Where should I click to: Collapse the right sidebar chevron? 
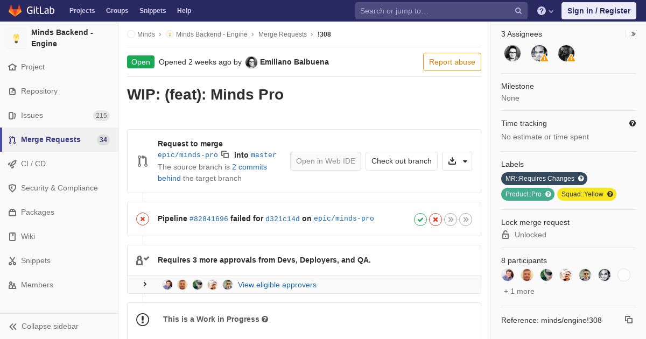[x=634, y=34]
